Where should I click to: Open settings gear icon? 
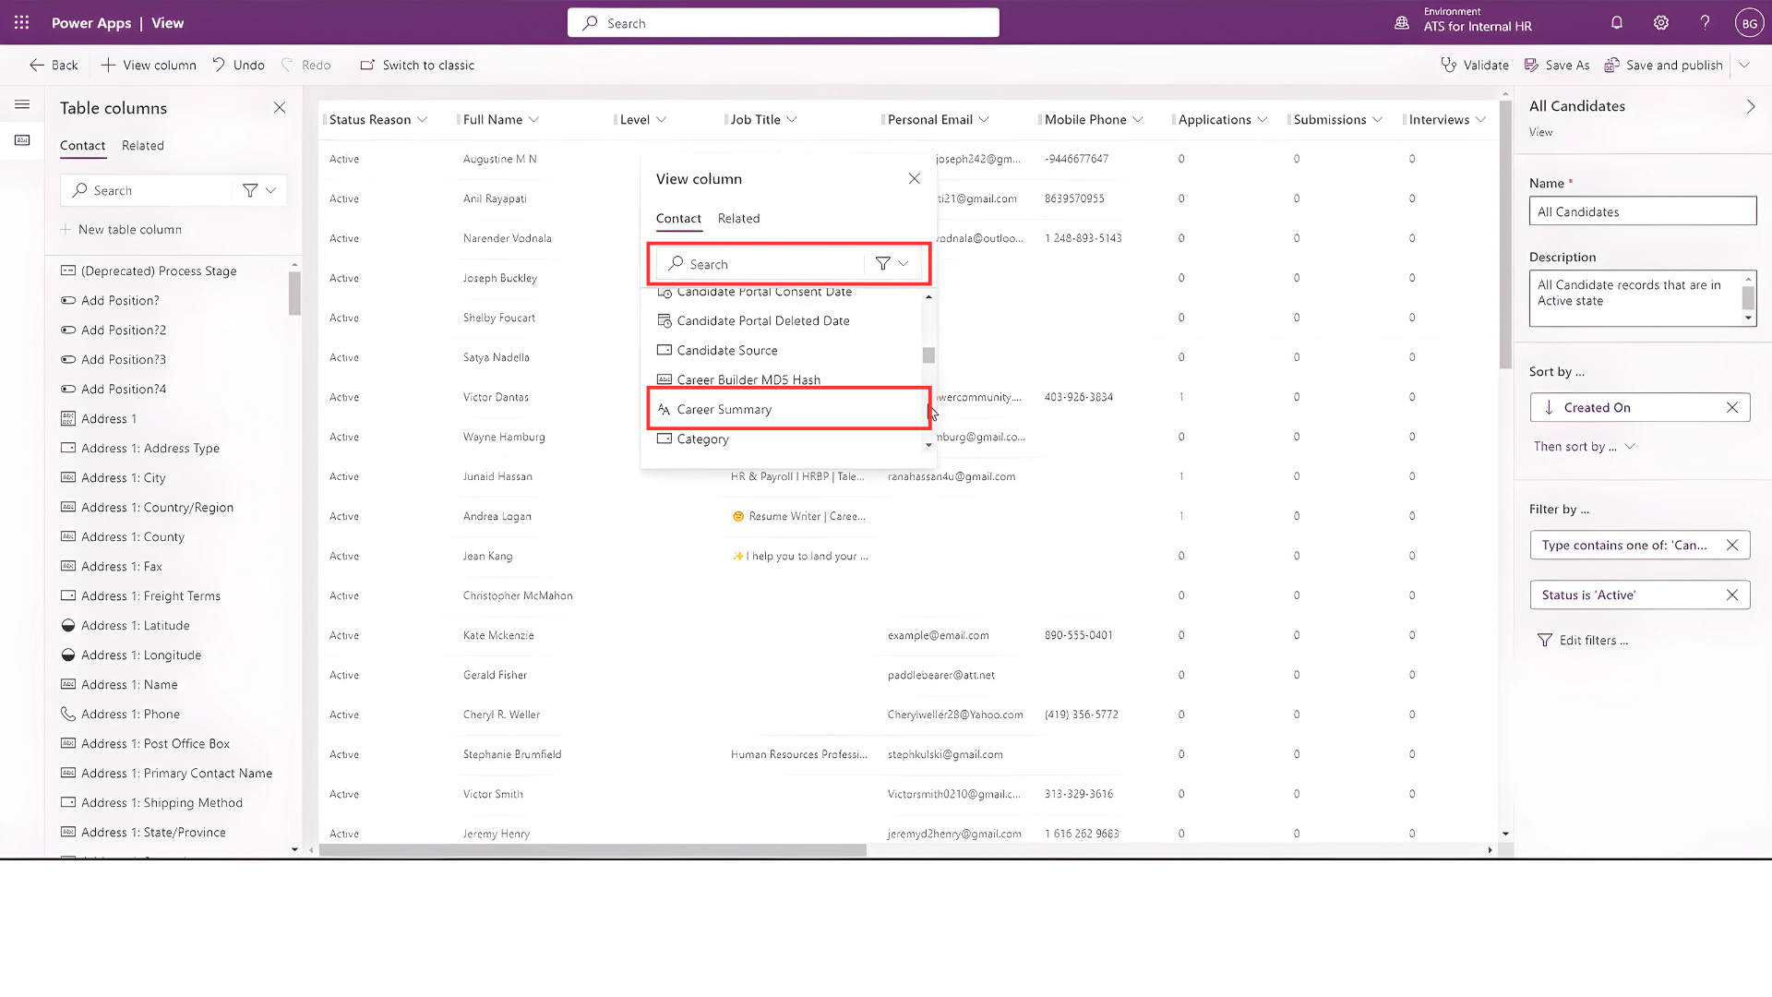pyautogui.click(x=1661, y=23)
